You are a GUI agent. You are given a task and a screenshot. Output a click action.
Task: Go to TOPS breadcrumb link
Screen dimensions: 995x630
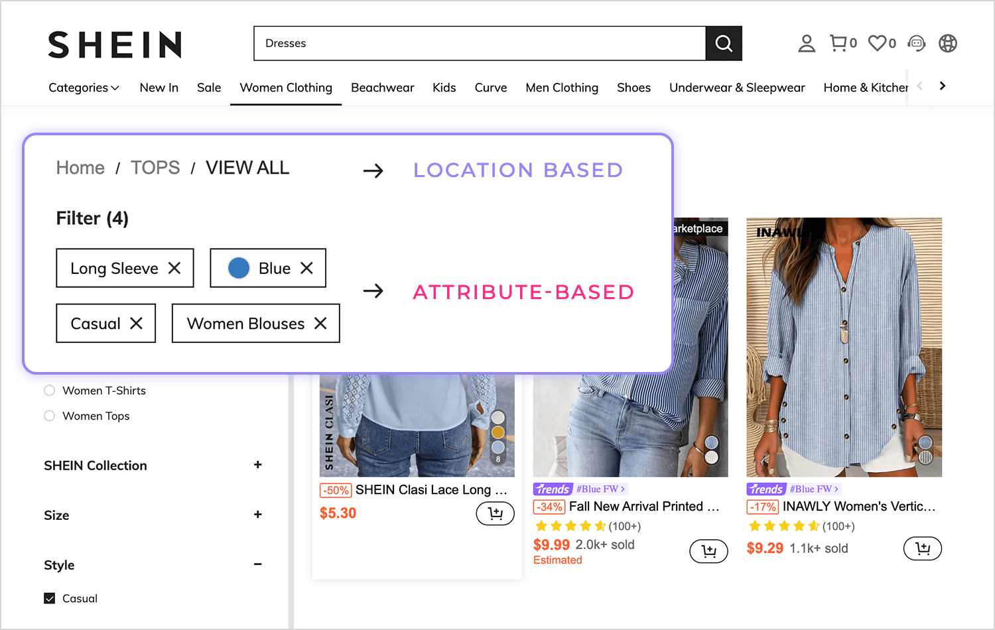pos(155,168)
